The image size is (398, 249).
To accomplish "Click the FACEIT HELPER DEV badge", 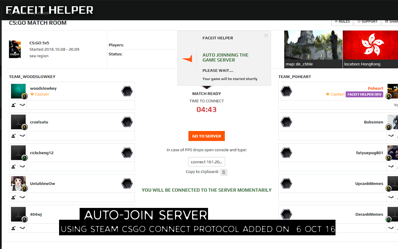I will (364, 94).
